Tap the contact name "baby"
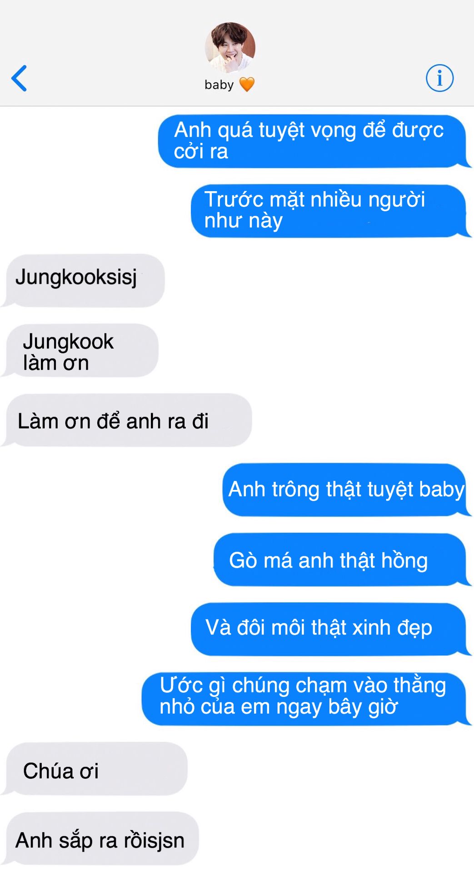 pos(219,85)
